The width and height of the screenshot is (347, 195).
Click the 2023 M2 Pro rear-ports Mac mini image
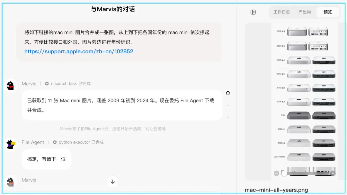(324, 157)
